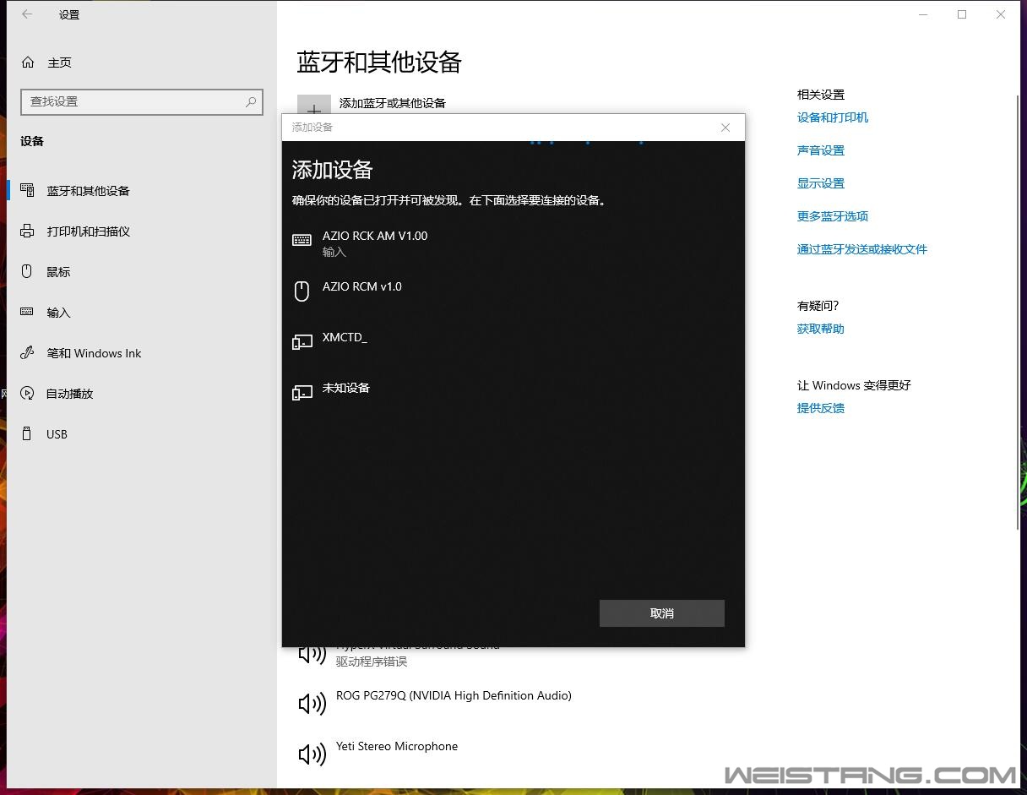Click 取消 to cancel adding a device
1027x795 pixels.
662,613
